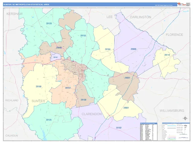Click ZIP code 29001 label

click(x=126, y=108)
